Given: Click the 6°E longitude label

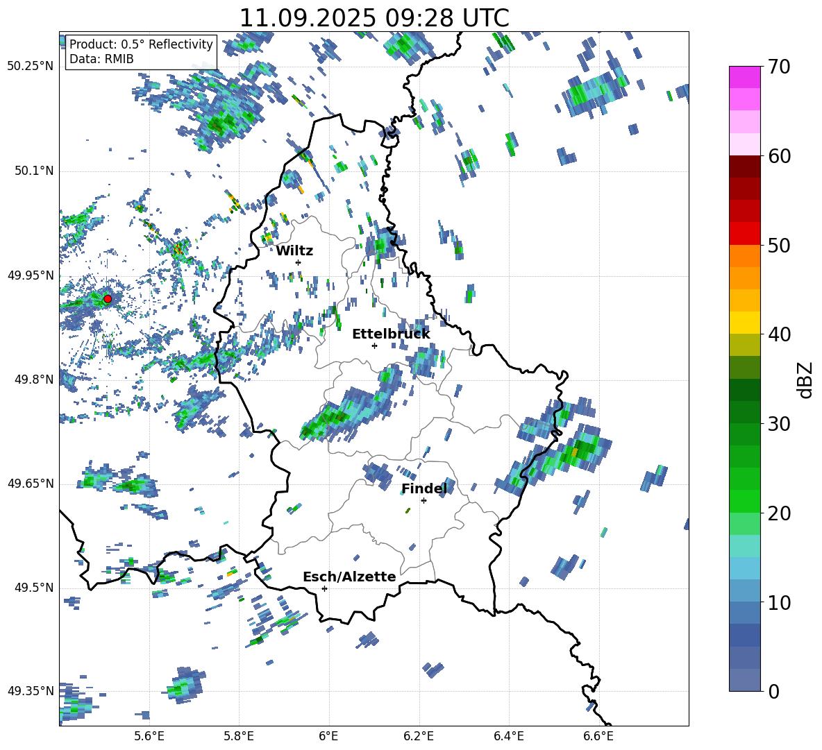Looking at the screenshot, I should point(328,735).
